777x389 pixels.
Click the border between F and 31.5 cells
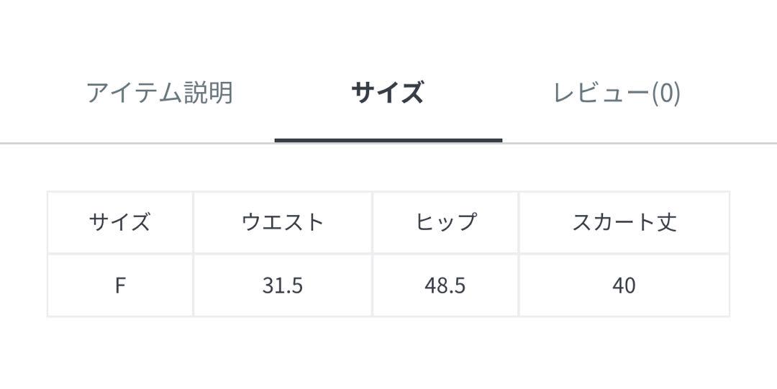193,285
